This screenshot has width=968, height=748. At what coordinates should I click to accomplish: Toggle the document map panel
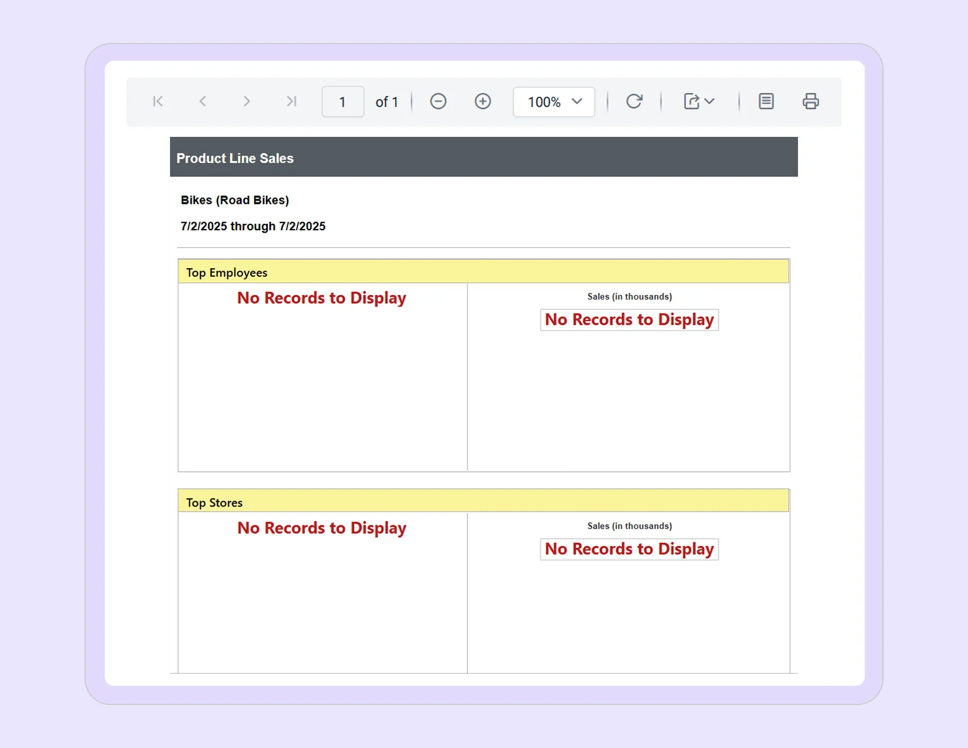point(766,101)
